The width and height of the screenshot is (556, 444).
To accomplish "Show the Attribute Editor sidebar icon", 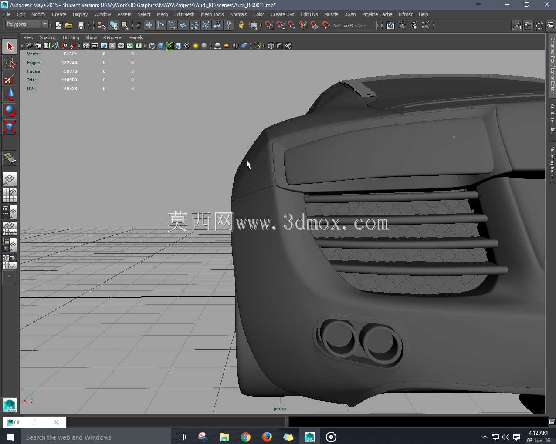I will (x=528, y=26).
